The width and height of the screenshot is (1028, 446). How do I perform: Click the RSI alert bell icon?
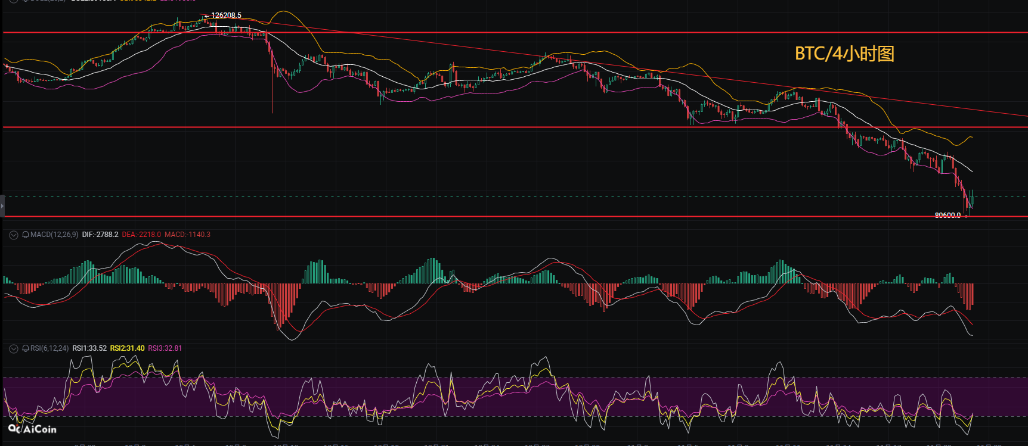(26, 348)
